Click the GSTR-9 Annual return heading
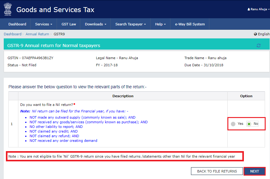 (54, 46)
